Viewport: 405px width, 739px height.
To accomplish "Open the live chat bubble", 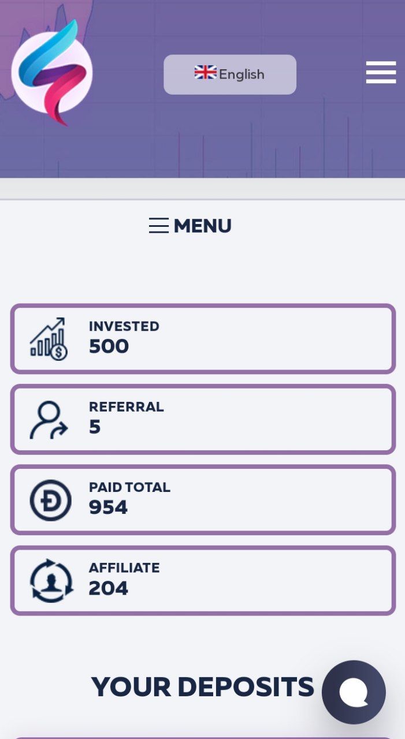I will click(354, 692).
